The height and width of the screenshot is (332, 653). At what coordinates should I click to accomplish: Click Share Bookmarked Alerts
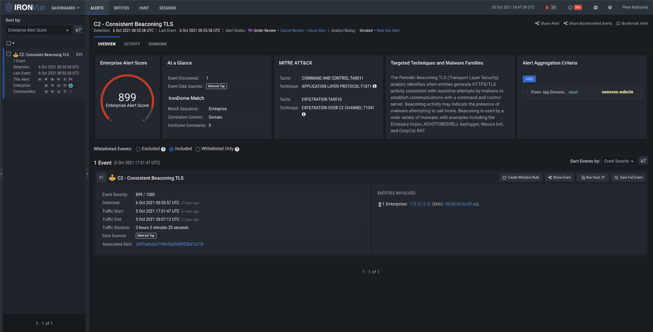click(x=588, y=23)
